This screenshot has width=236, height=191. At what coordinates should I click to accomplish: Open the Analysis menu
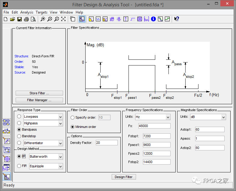click(x=27, y=12)
